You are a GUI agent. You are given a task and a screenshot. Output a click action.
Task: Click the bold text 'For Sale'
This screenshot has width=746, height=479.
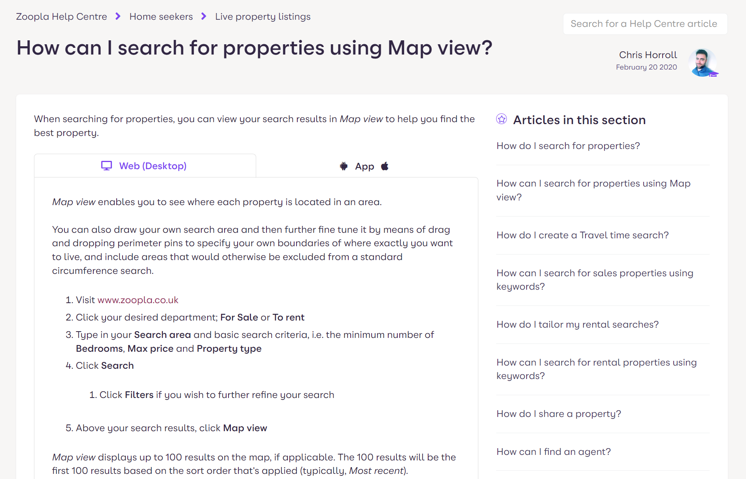pyautogui.click(x=239, y=317)
